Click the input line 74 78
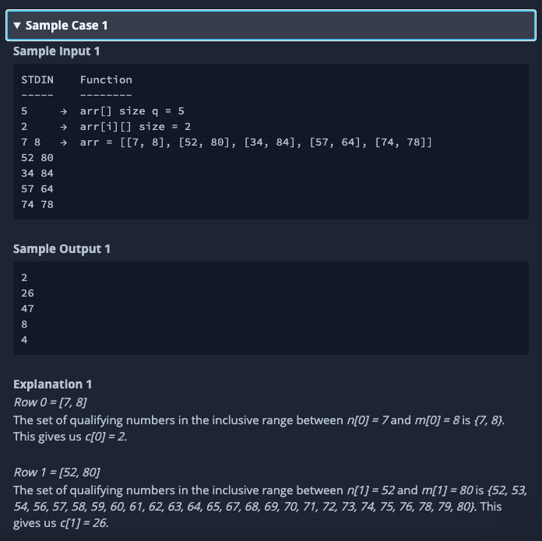The width and height of the screenshot is (542, 541). 37,205
